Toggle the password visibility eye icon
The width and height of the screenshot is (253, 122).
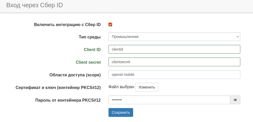coord(235,100)
